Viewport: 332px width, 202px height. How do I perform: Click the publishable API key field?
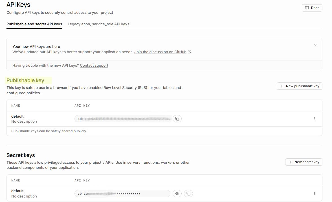pyautogui.click(x=123, y=119)
